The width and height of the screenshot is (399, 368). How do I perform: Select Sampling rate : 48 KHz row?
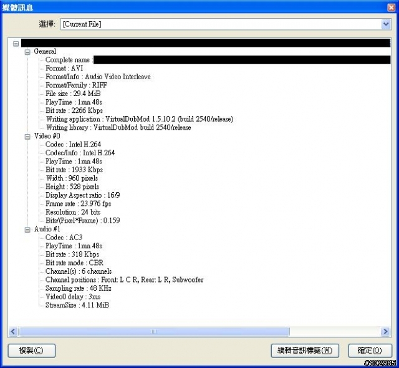pos(79,288)
